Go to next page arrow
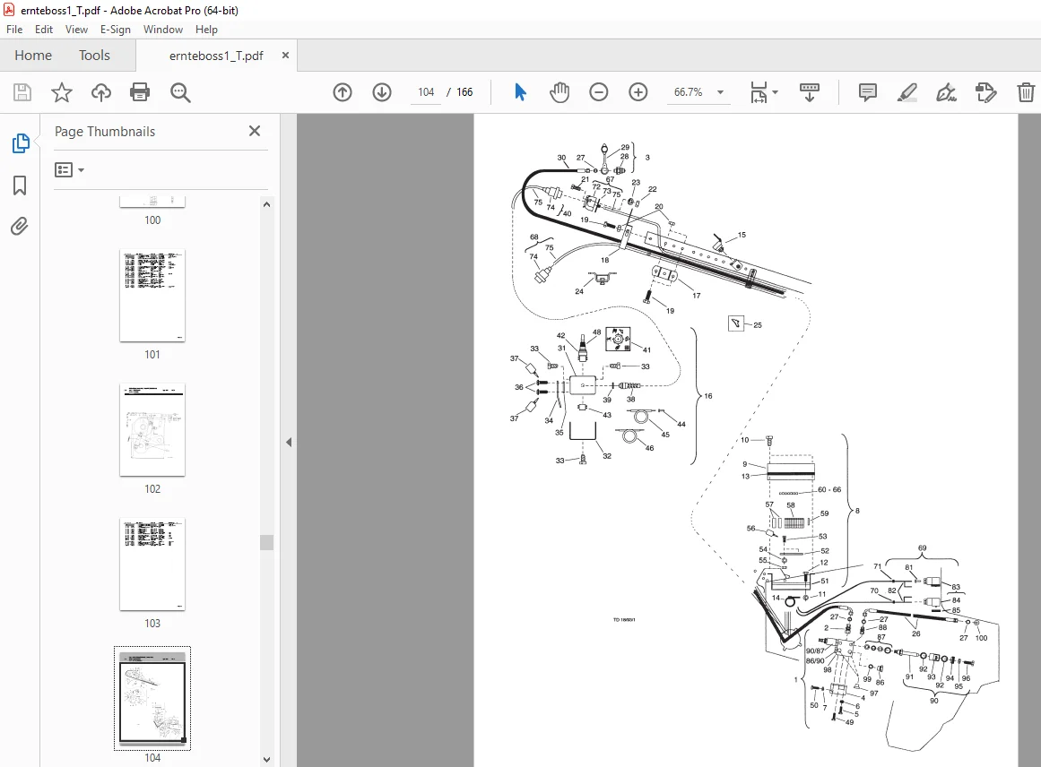This screenshot has height=767, width=1041. coord(382,92)
